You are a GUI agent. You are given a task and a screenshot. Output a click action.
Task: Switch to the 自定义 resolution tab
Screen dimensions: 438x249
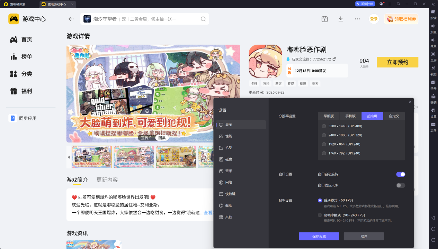pyautogui.click(x=394, y=116)
